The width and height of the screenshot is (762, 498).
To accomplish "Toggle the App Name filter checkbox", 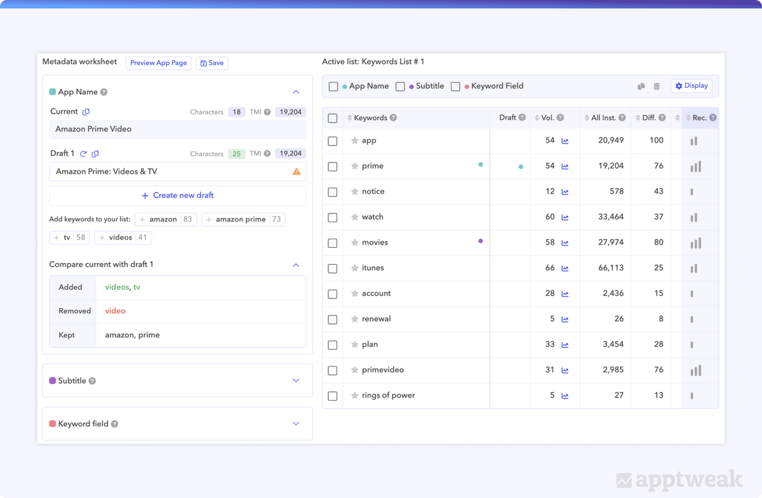I will (333, 86).
